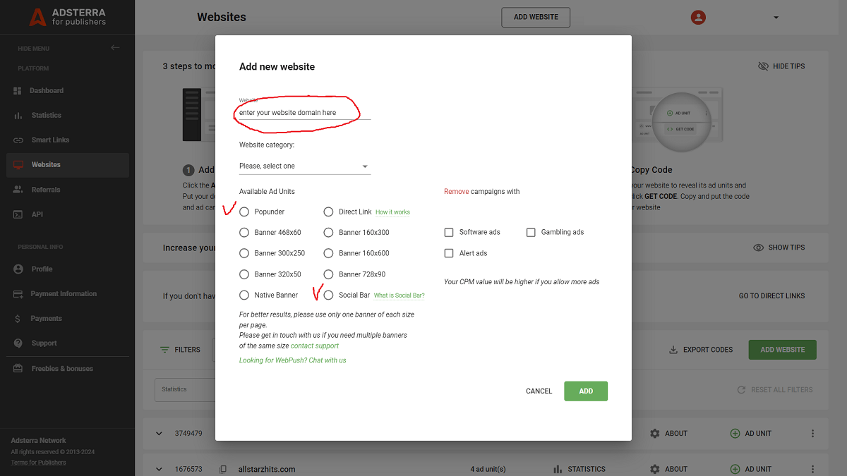The height and width of the screenshot is (476, 847).
Task: Click the user avatar icon in the top bar
Action: pyautogui.click(x=698, y=16)
